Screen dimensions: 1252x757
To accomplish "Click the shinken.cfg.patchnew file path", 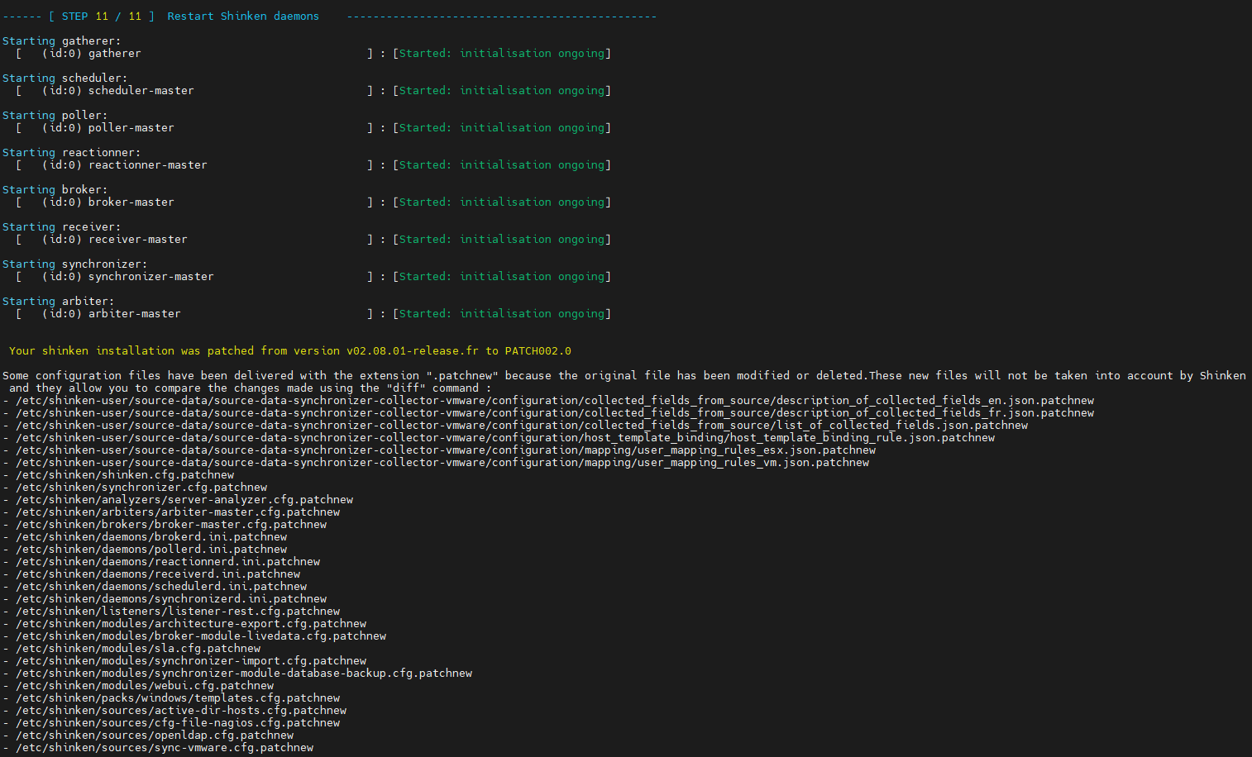I will click(124, 475).
